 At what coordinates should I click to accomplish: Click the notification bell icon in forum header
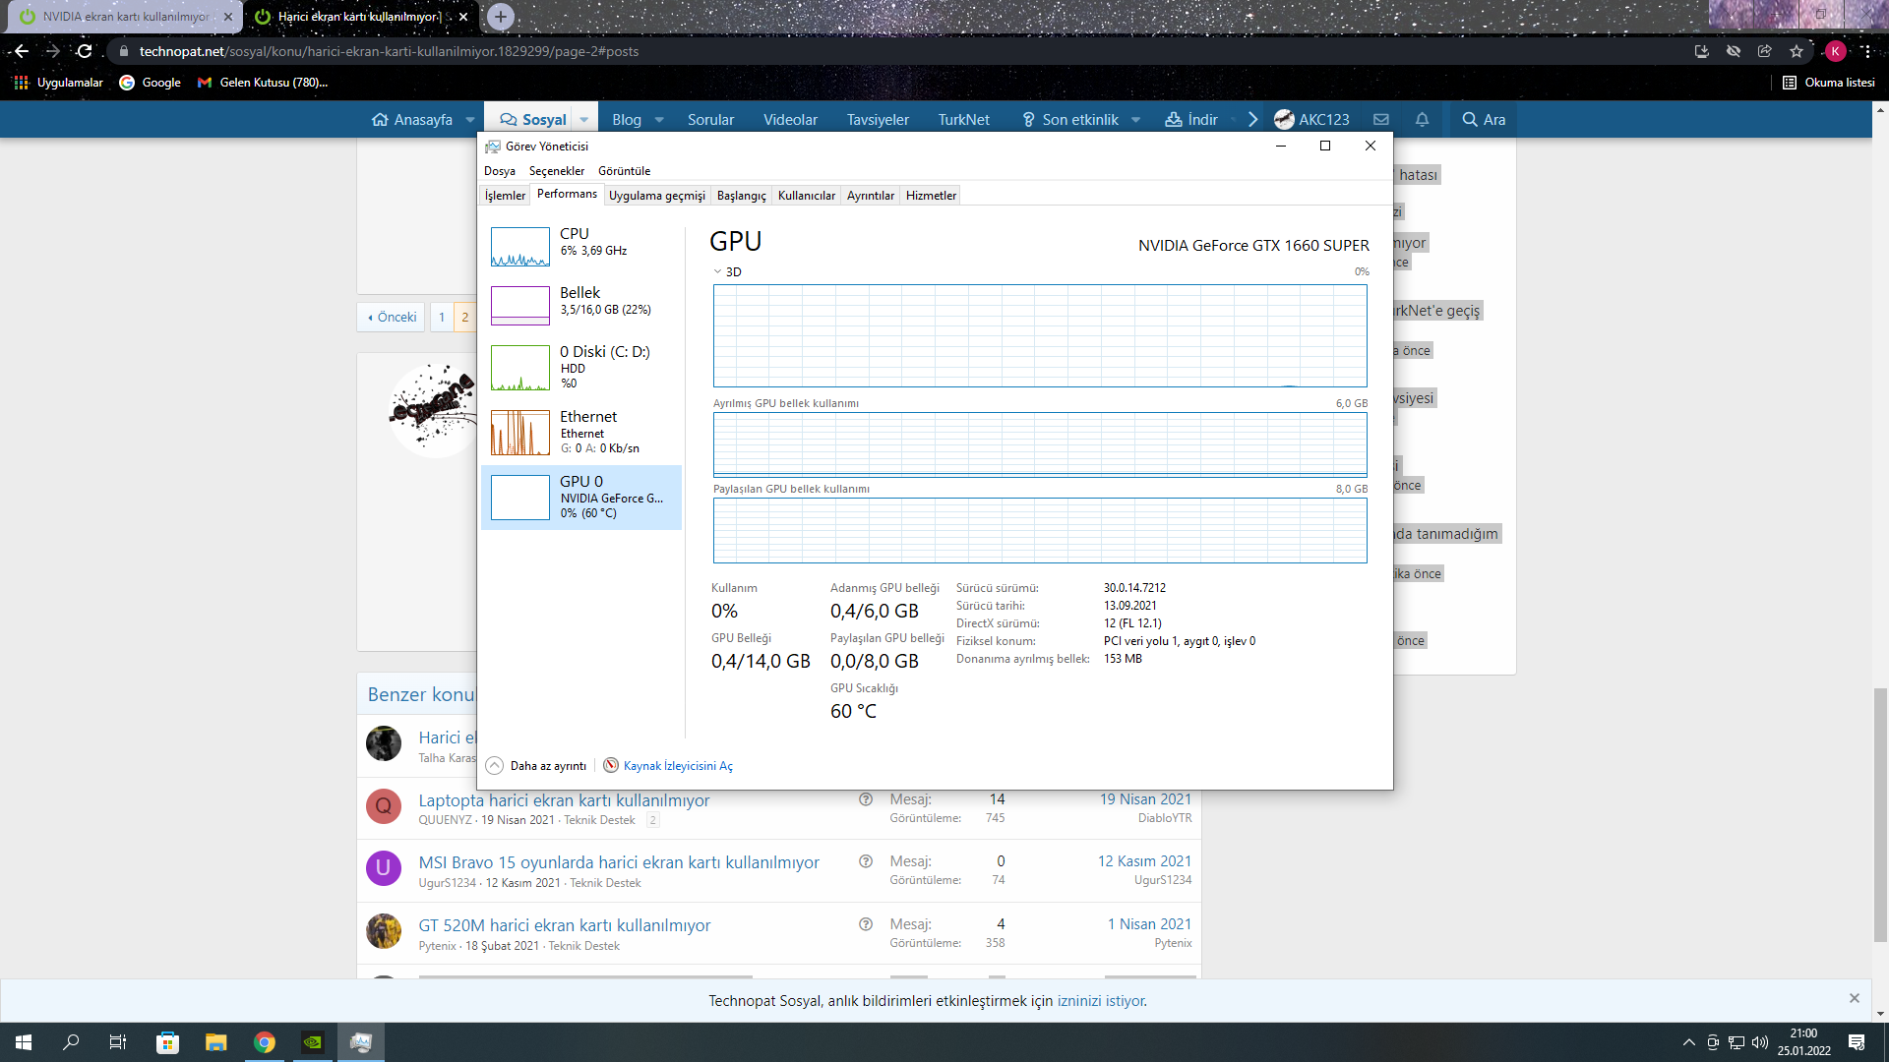[x=1422, y=119]
